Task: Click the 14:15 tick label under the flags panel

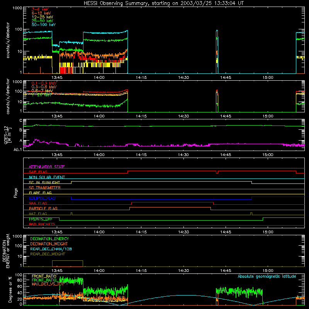Action: click(x=141, y=232)
